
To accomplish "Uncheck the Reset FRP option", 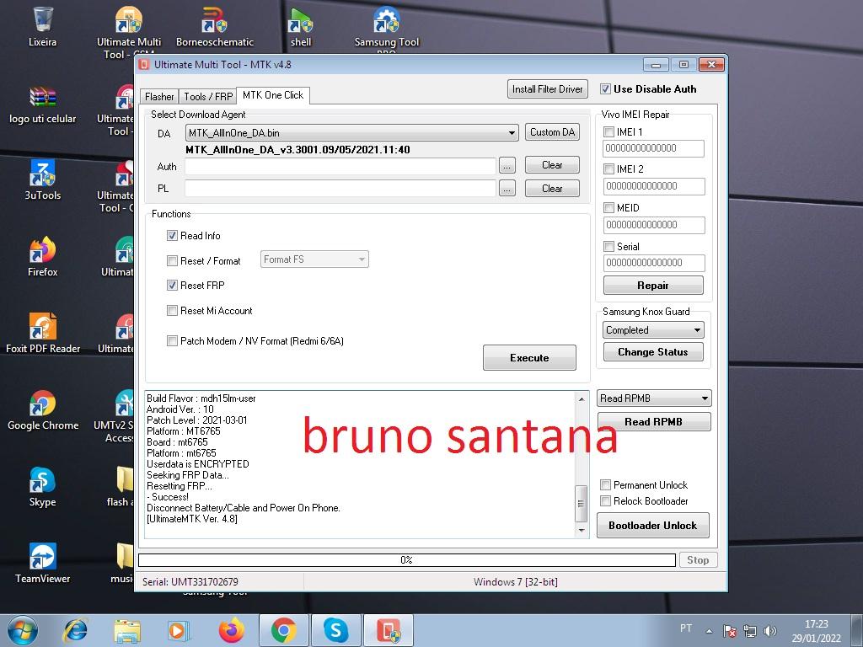I will tap(172, 285).
